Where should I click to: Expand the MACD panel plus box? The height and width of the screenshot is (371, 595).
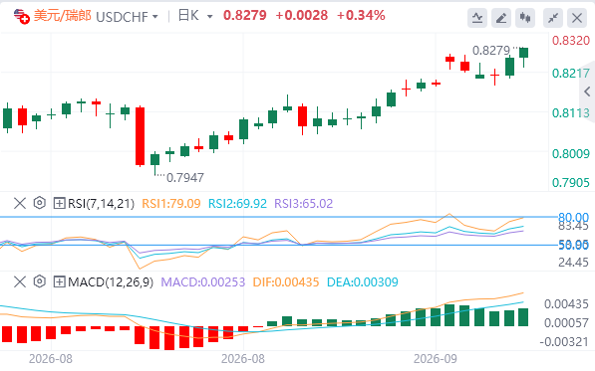click(59, 281)
